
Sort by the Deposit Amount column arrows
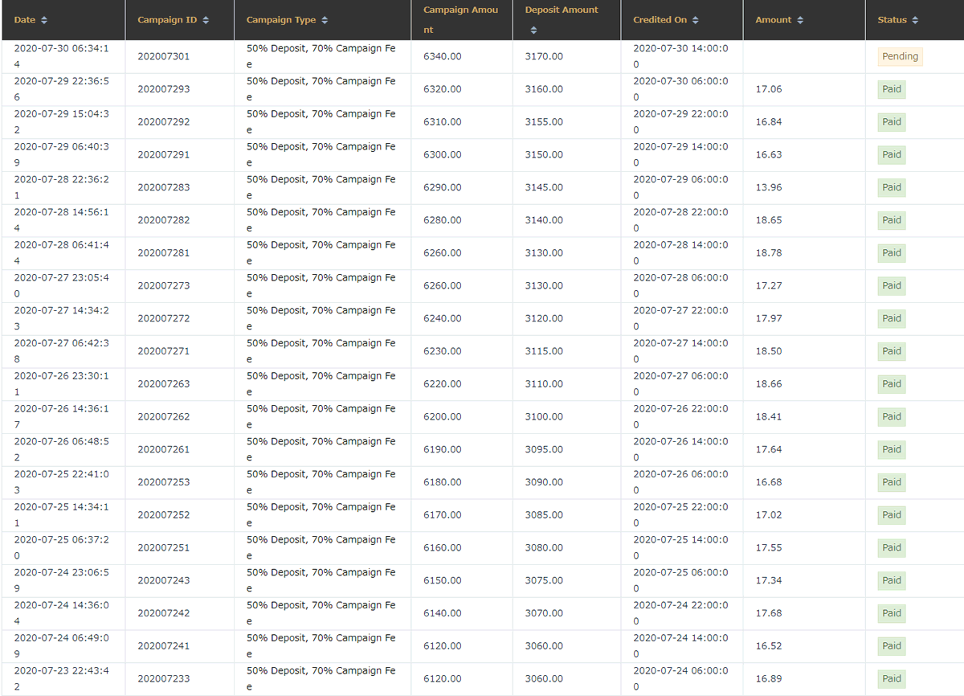(x=533, y=31)
